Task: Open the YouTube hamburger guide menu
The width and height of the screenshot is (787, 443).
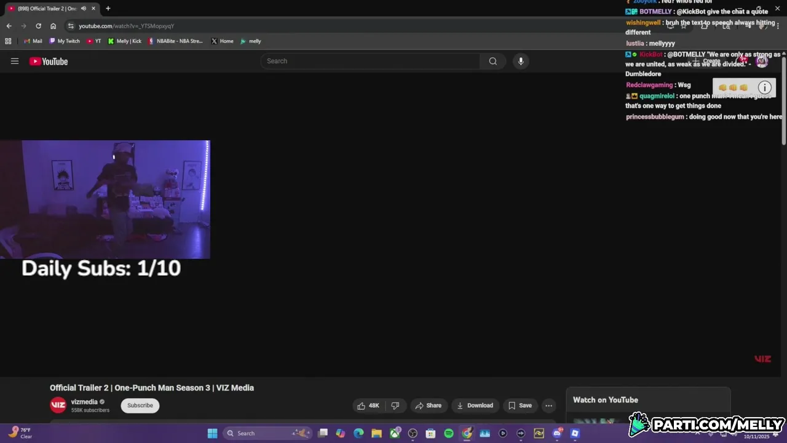Action: point(15,61)
